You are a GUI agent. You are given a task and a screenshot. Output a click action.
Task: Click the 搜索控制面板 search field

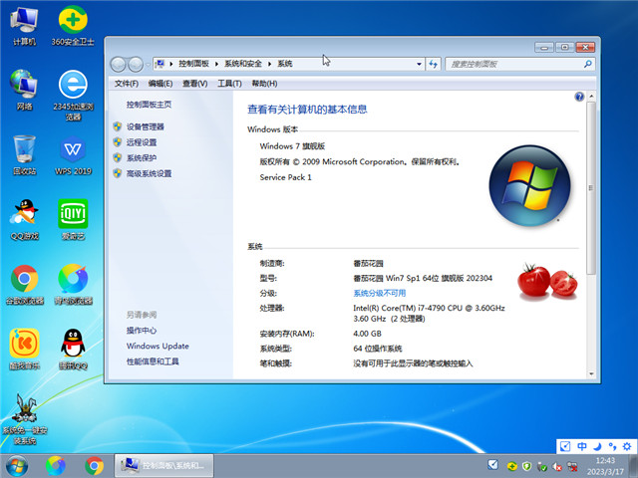(520, 64)
